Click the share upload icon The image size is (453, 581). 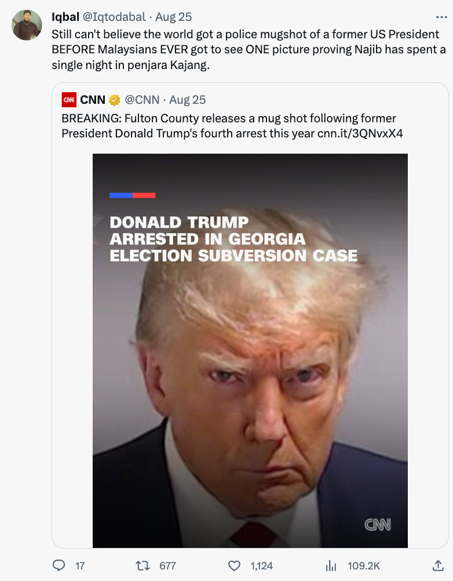(438, 565)
